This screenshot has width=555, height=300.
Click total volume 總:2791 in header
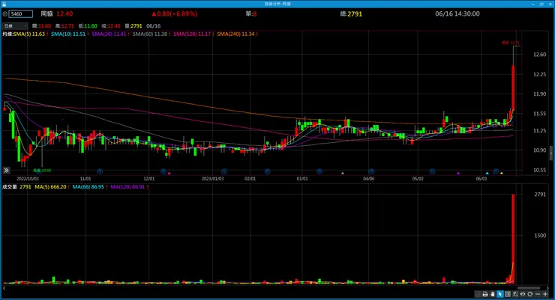tap(351, 13)
